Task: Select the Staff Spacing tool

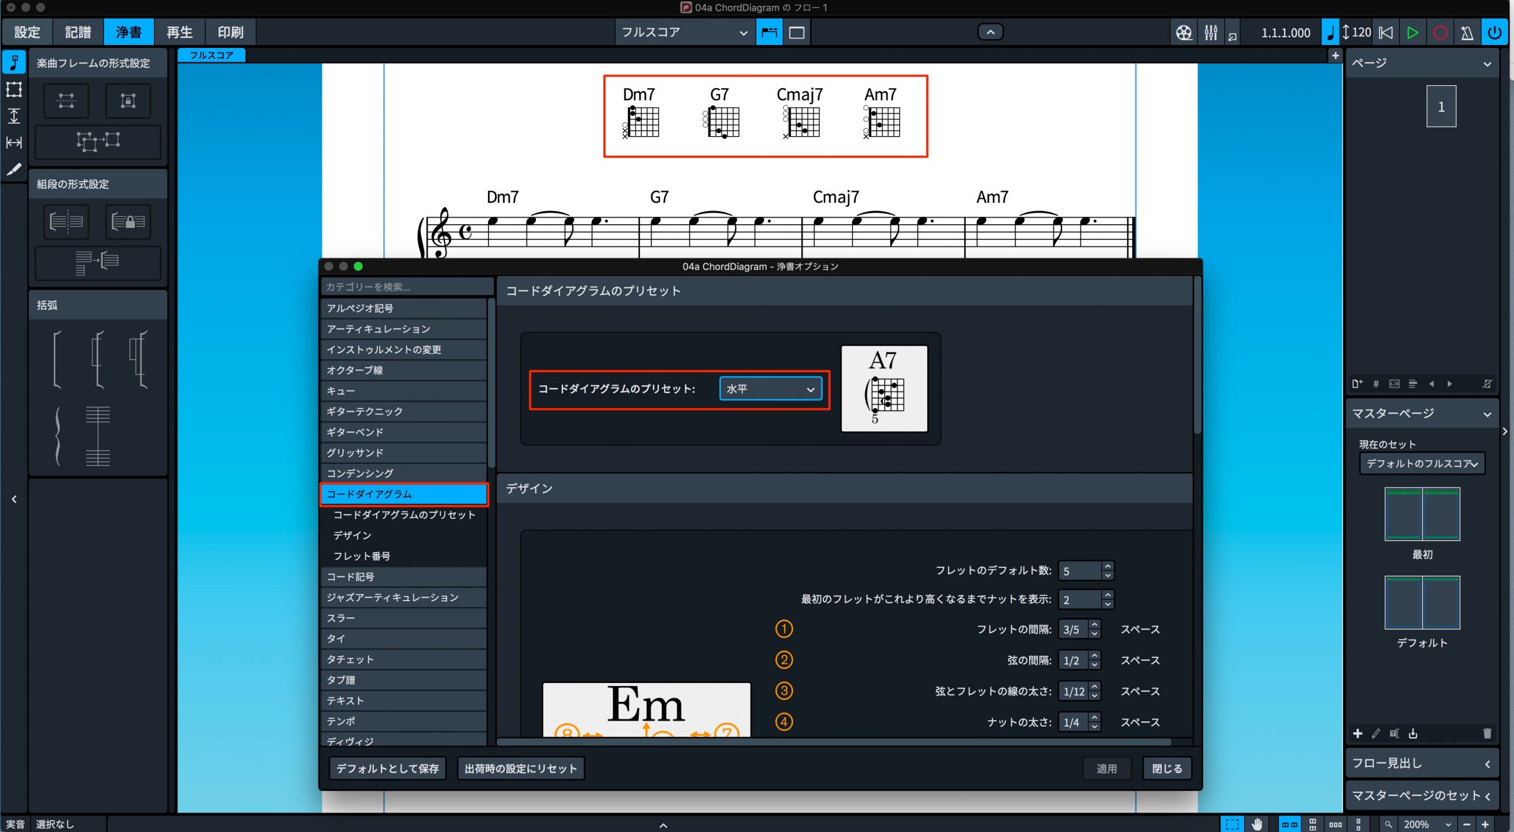Action: tap(14, 116)
